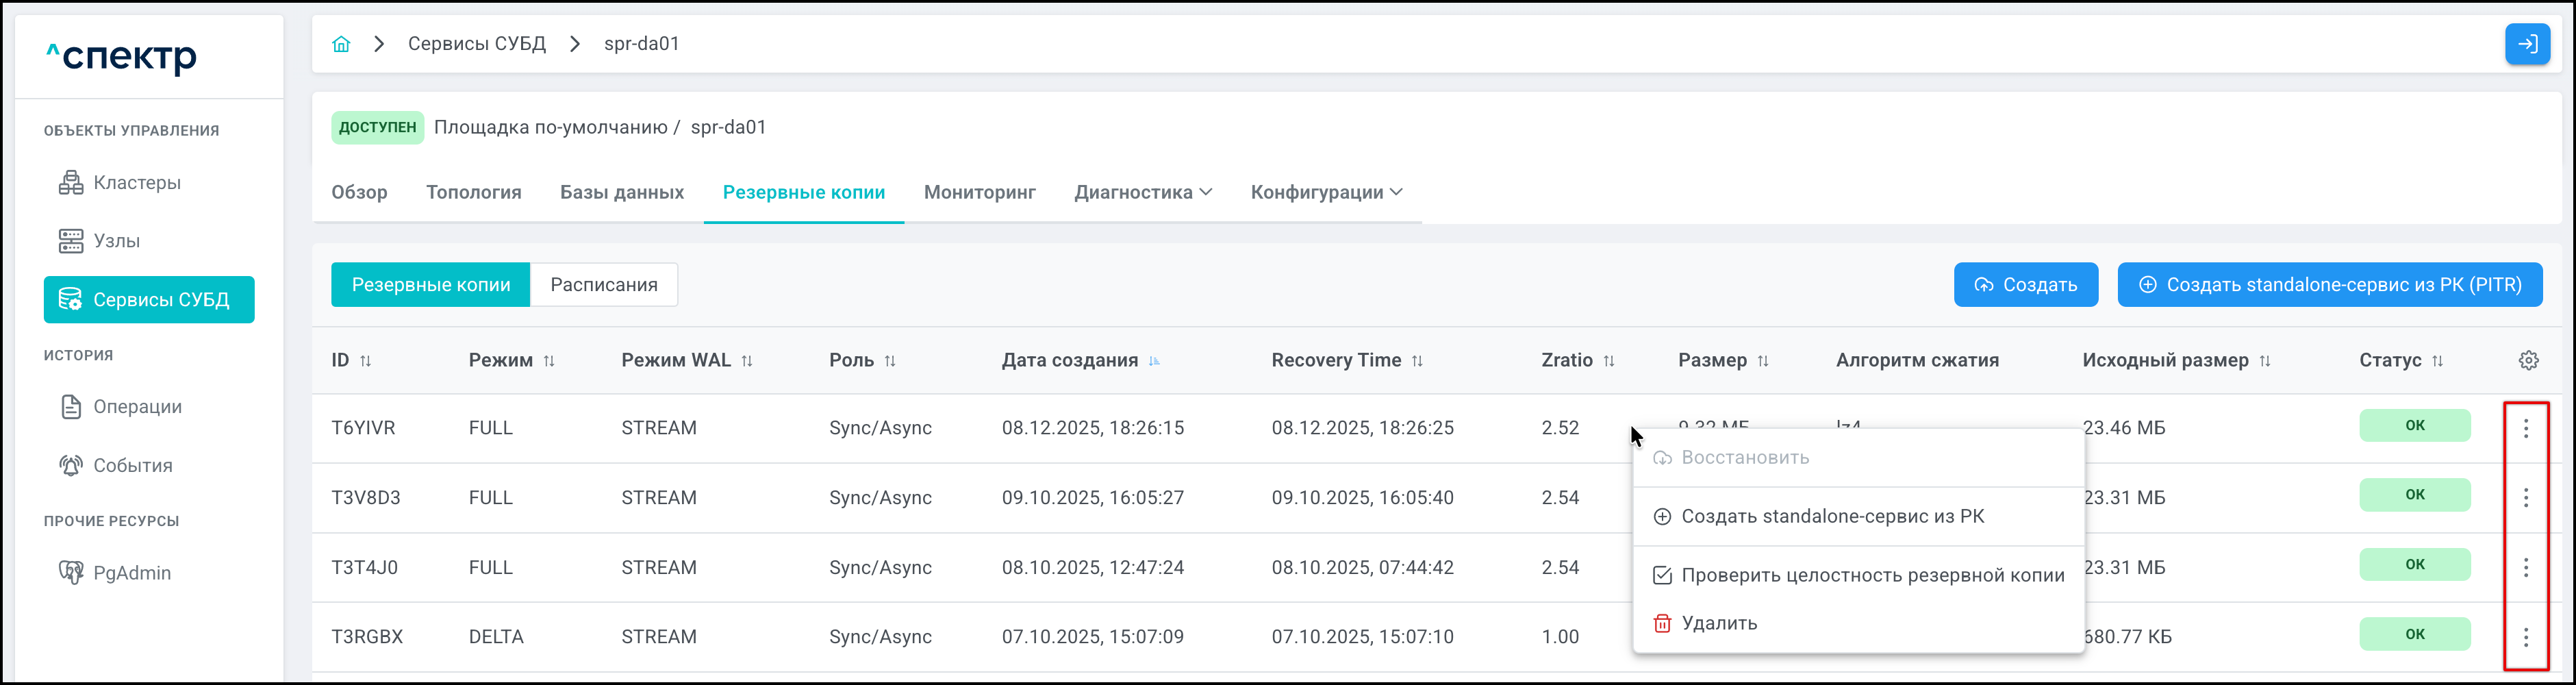The height and width of the screenshot is (685, 2576).
Task: Go to Узлы in the sidebar
Action: [116, 241]
